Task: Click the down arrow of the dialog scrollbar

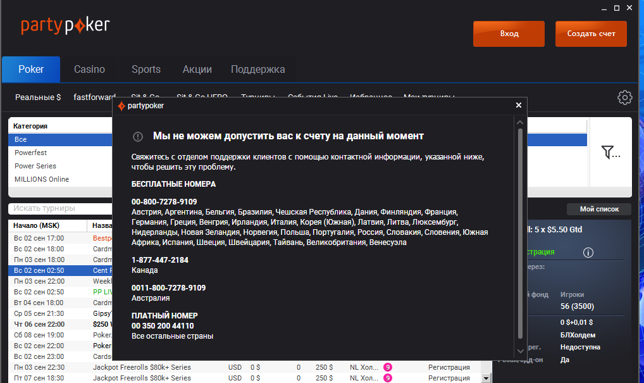Action: point(520,351)
